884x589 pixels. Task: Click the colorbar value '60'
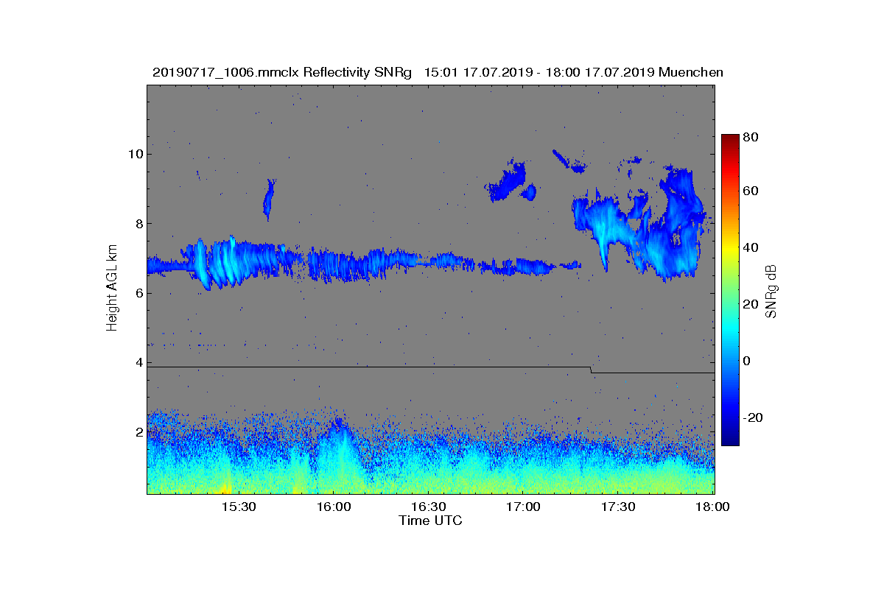[x=752, y=191]
